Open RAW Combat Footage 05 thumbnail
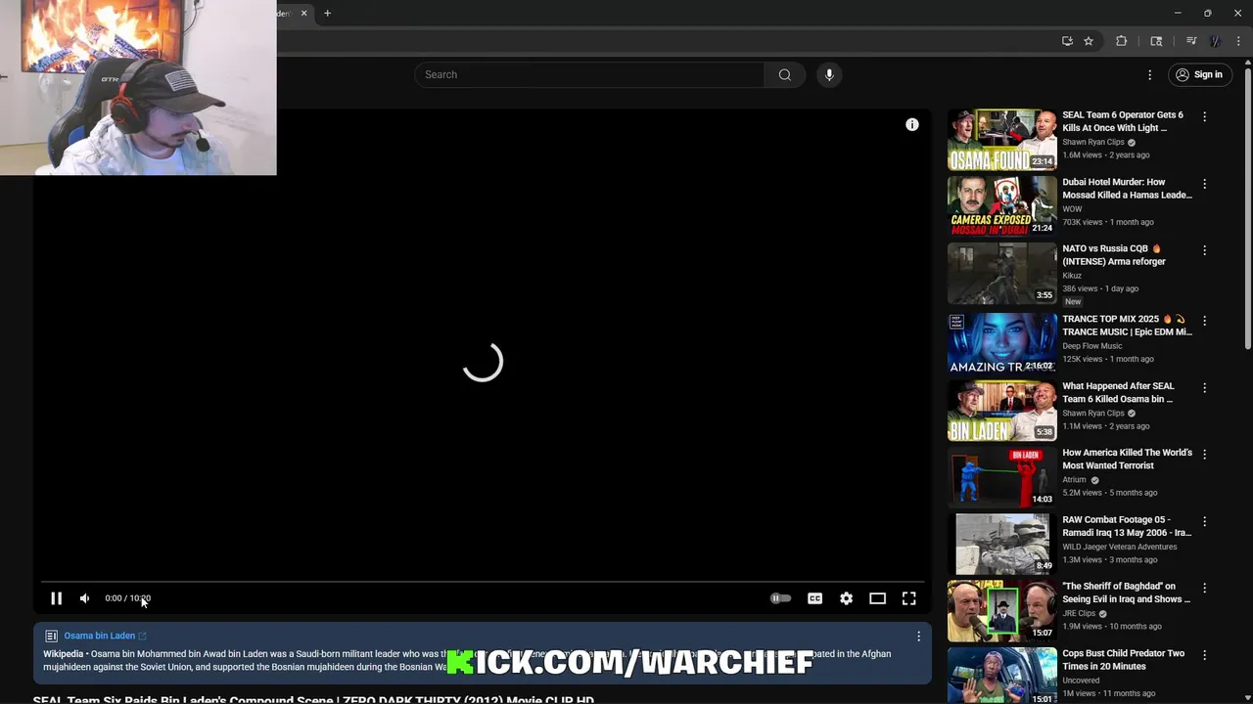 pos(1001,545)
